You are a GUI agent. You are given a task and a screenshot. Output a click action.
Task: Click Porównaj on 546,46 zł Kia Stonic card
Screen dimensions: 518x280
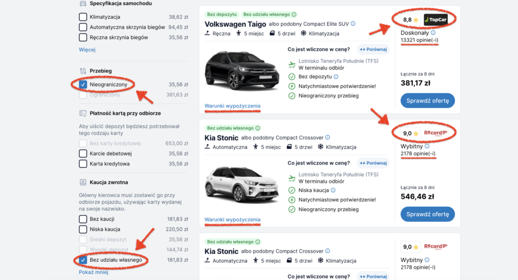(373, 163)
